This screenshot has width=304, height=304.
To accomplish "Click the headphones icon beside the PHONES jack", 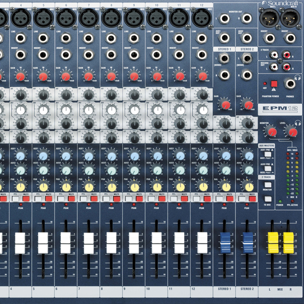I will click(x=297, y=78).
